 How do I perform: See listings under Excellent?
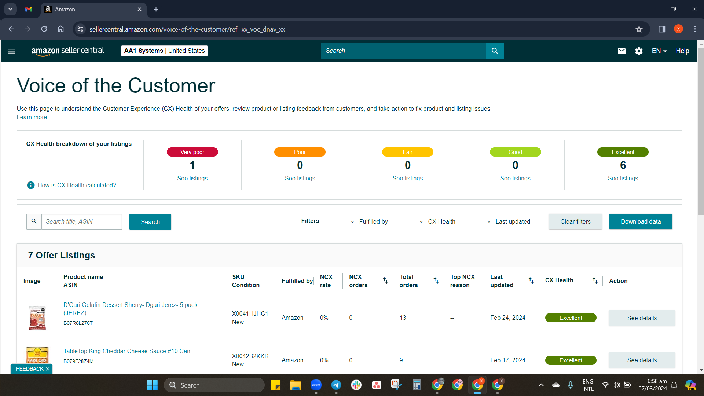click(x=623, y=178)
